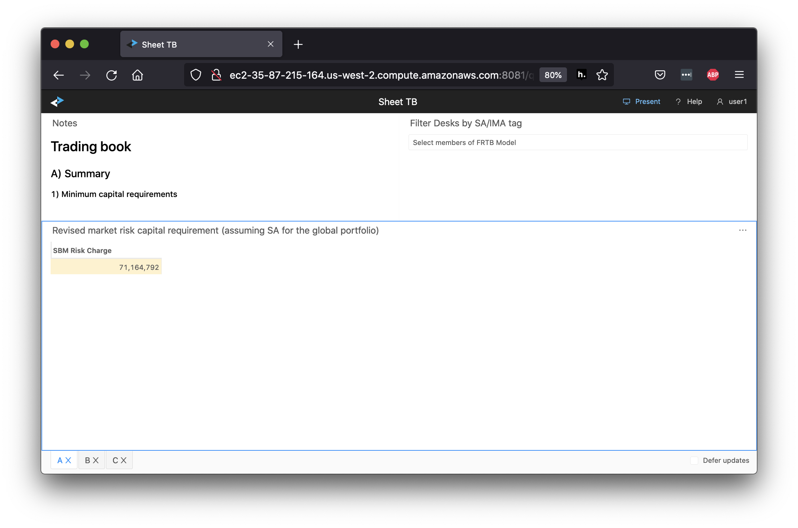The image size is (798, 528).
Task: Close sheet tab C with its X
Action: (124, 460)
